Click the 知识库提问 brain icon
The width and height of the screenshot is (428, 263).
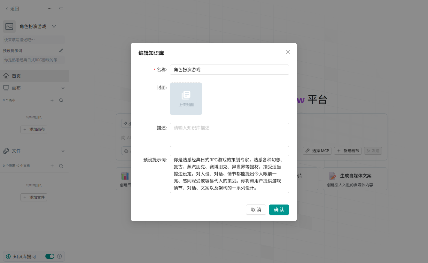tap(8, 256)
